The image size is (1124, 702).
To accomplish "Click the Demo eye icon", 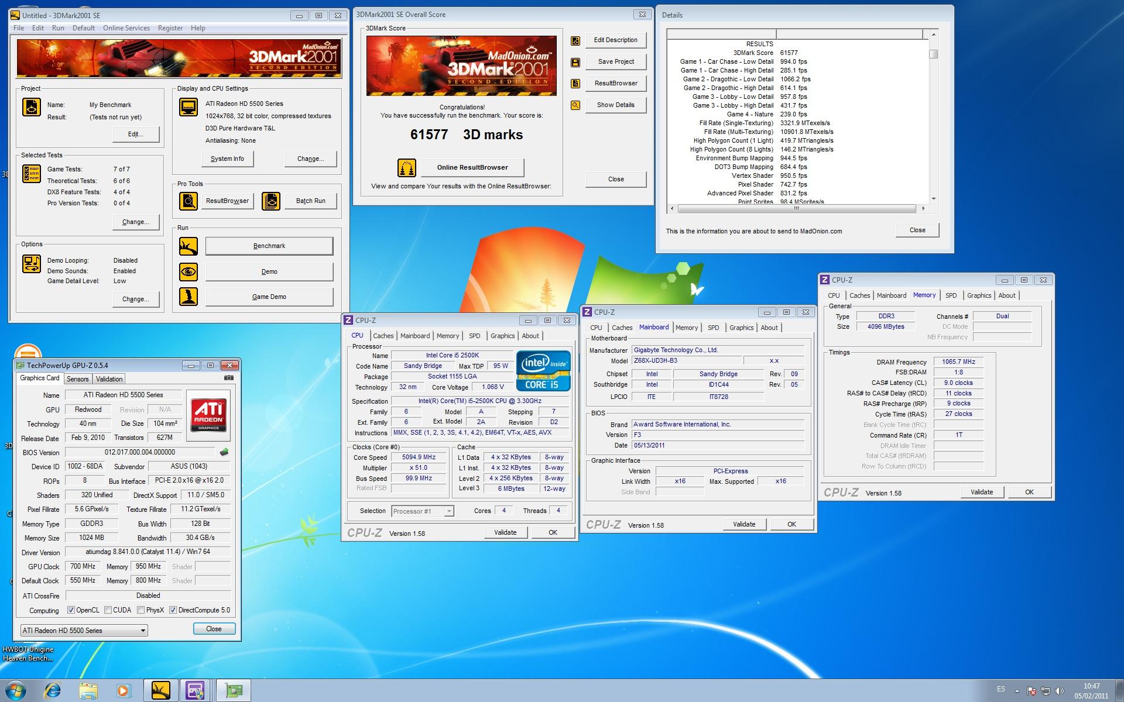I will (189, 272).
